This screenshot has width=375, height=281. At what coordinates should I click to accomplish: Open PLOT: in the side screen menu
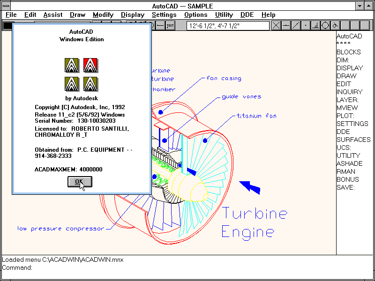tap(345, 116)
